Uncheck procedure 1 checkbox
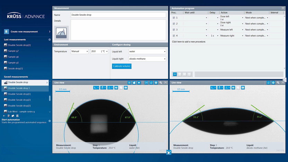The height and width of the screenshot is (162, 288). pos(174,17)
